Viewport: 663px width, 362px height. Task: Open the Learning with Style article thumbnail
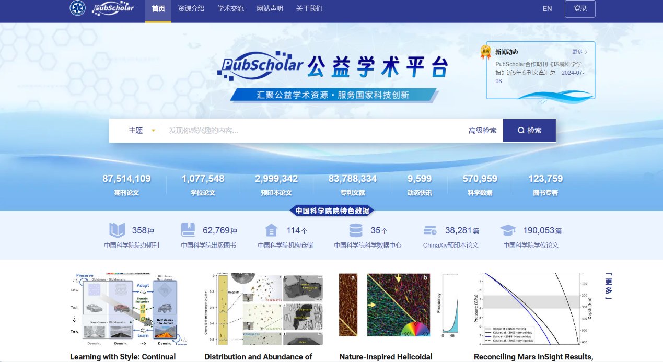click(x=130, y=308)
